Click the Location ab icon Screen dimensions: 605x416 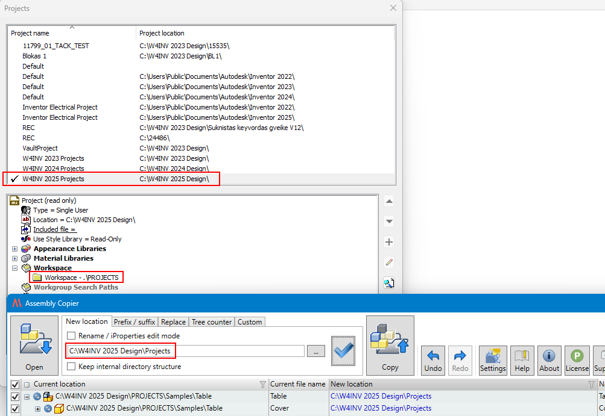coord(26,220)
